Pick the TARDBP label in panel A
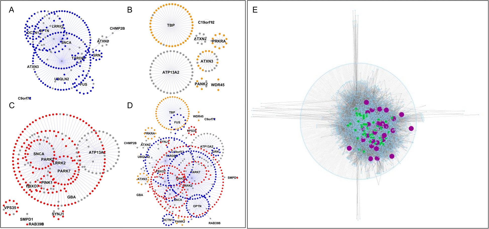 click(79, 58)
